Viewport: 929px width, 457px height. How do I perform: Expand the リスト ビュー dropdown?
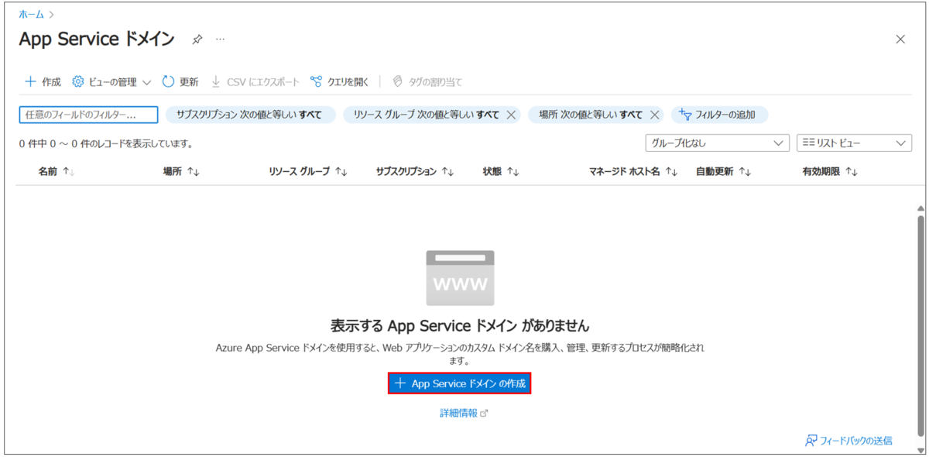(x=854, y=143)
